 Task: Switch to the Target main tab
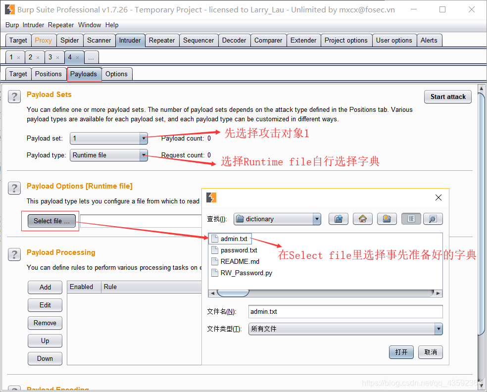(x=18, y=41)
